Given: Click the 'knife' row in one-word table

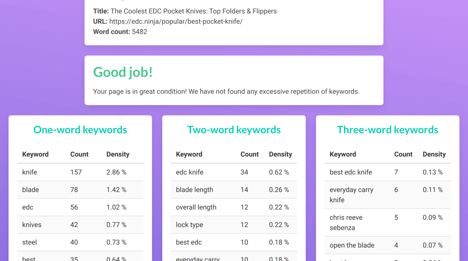Looking at the screenshot, I should click(x=80, y=172).
